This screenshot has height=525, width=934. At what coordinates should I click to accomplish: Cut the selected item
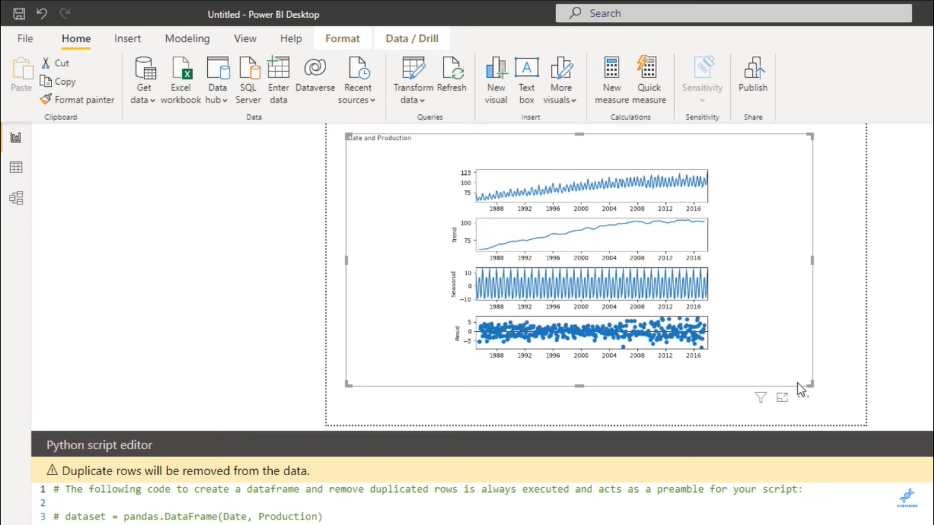pos(55,63)
